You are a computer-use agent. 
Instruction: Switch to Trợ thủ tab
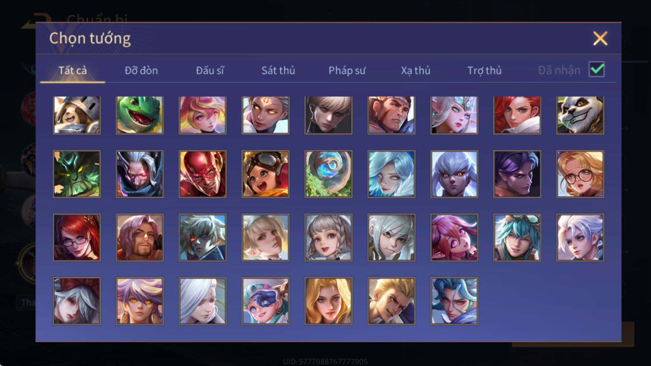pyautogui.click(x=484, y=71)
